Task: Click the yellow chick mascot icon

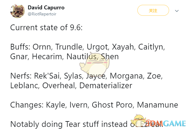Action: pyautogui.click(x=139, y=121)
